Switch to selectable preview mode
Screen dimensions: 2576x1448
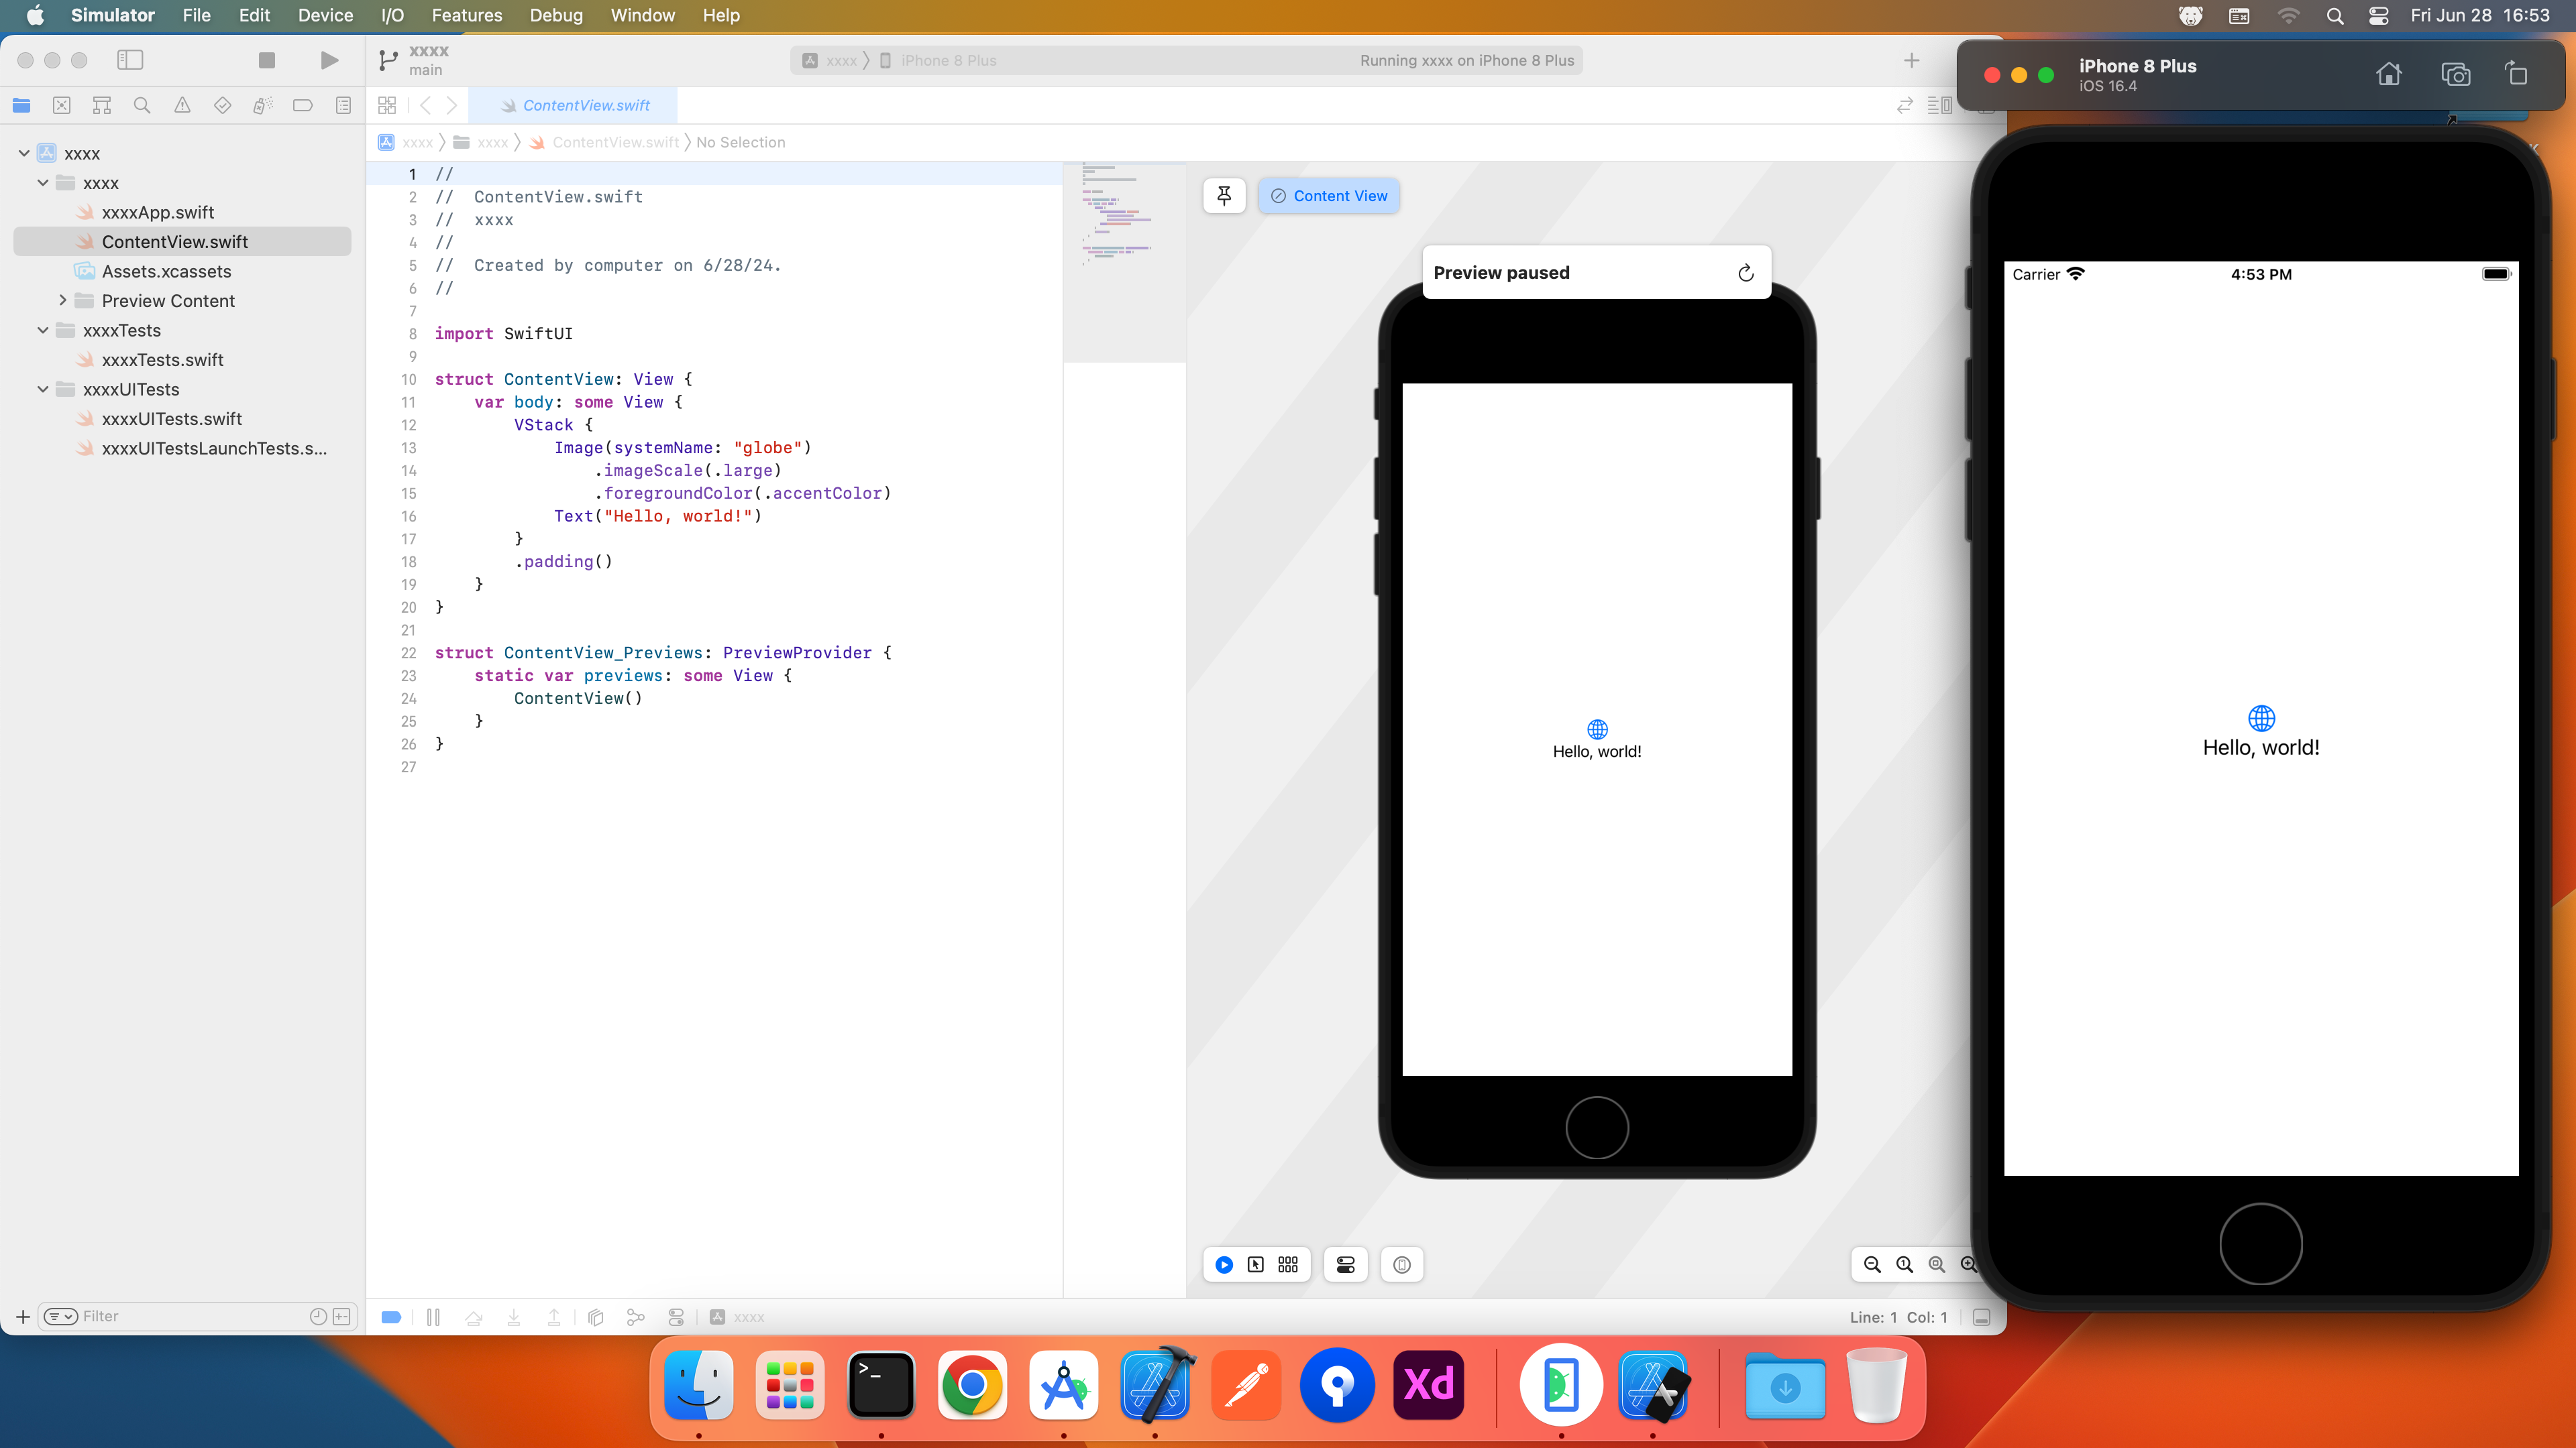click(x=1256, y=1264)
